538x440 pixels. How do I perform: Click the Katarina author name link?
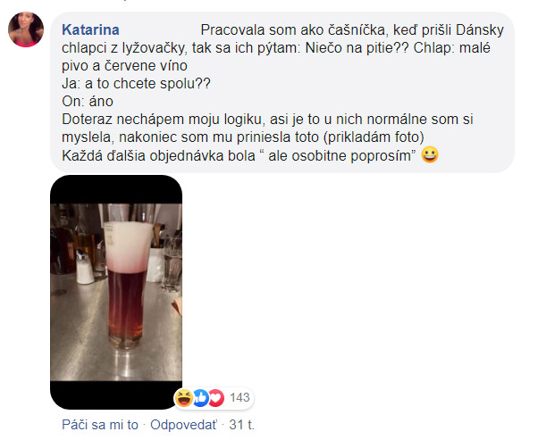[x=90, y=30]
